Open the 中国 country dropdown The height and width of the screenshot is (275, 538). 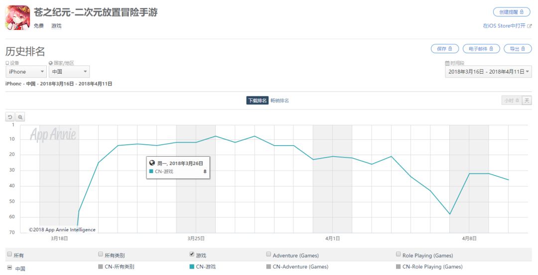(x=69, y=72)
